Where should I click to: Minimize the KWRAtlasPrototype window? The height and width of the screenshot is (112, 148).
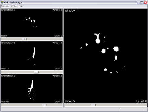coord(138,2)
